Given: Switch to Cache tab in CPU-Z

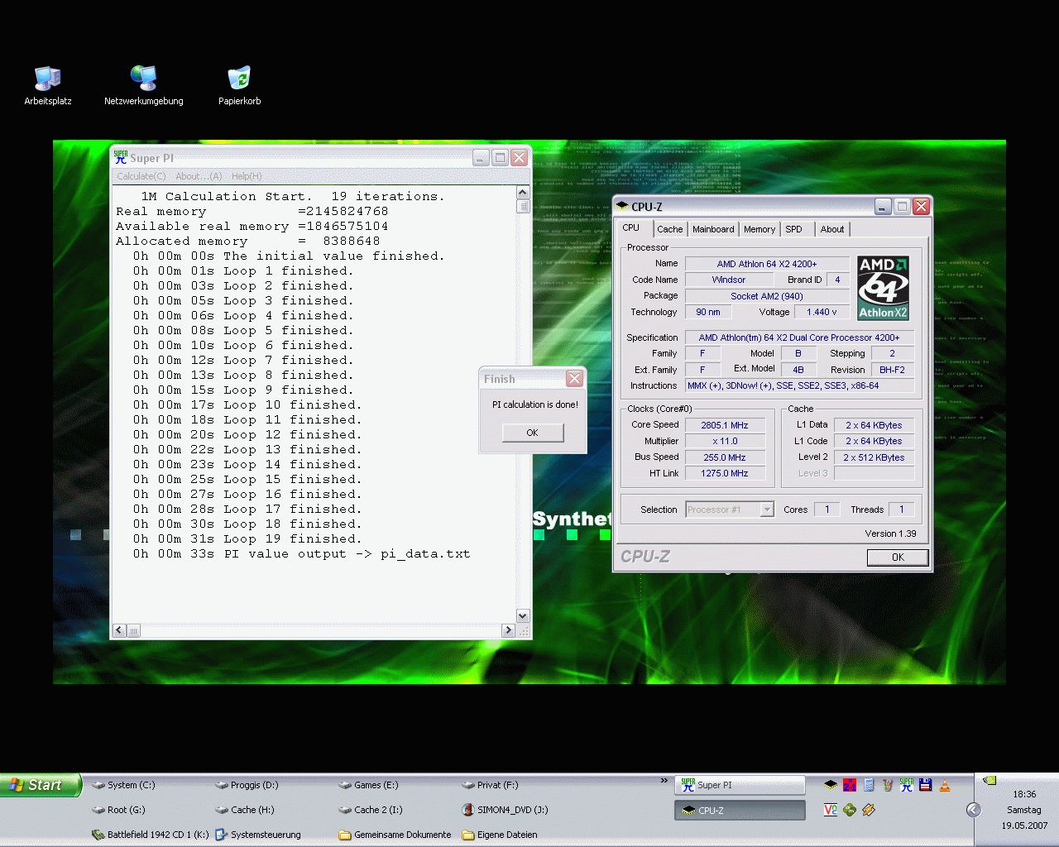Looking at the screenshot, I should 670,229.
